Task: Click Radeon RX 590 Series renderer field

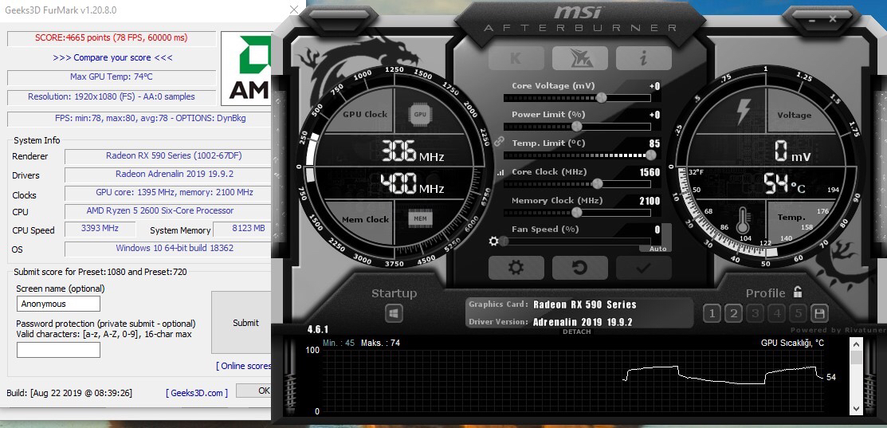Action: click(x=168, y=156)
